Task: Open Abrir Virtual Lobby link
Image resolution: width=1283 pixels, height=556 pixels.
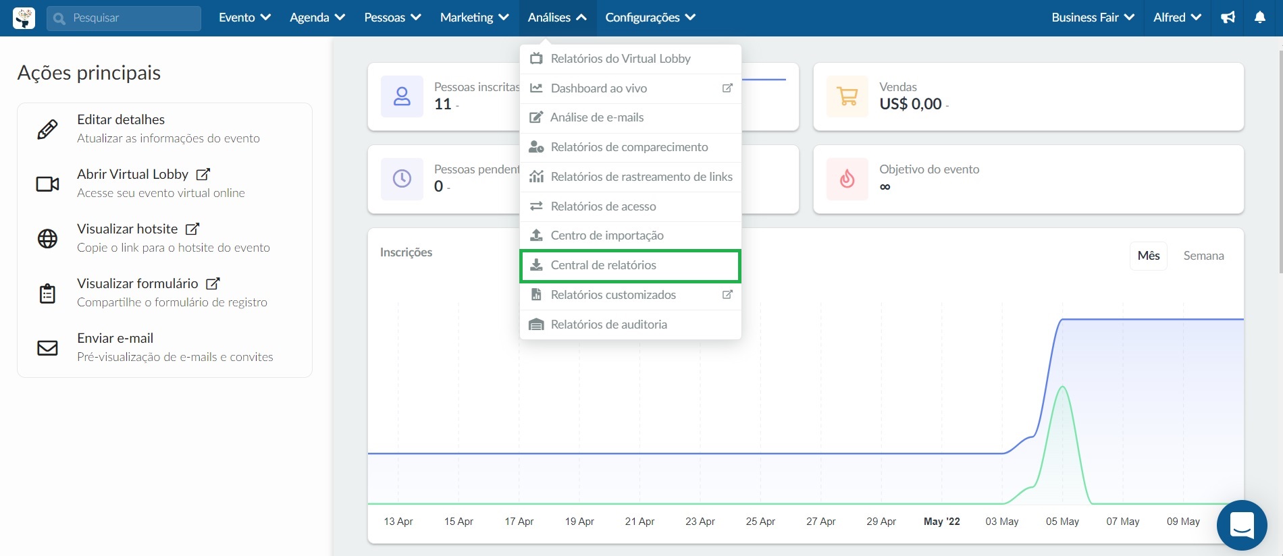Action: pos(132,174)
